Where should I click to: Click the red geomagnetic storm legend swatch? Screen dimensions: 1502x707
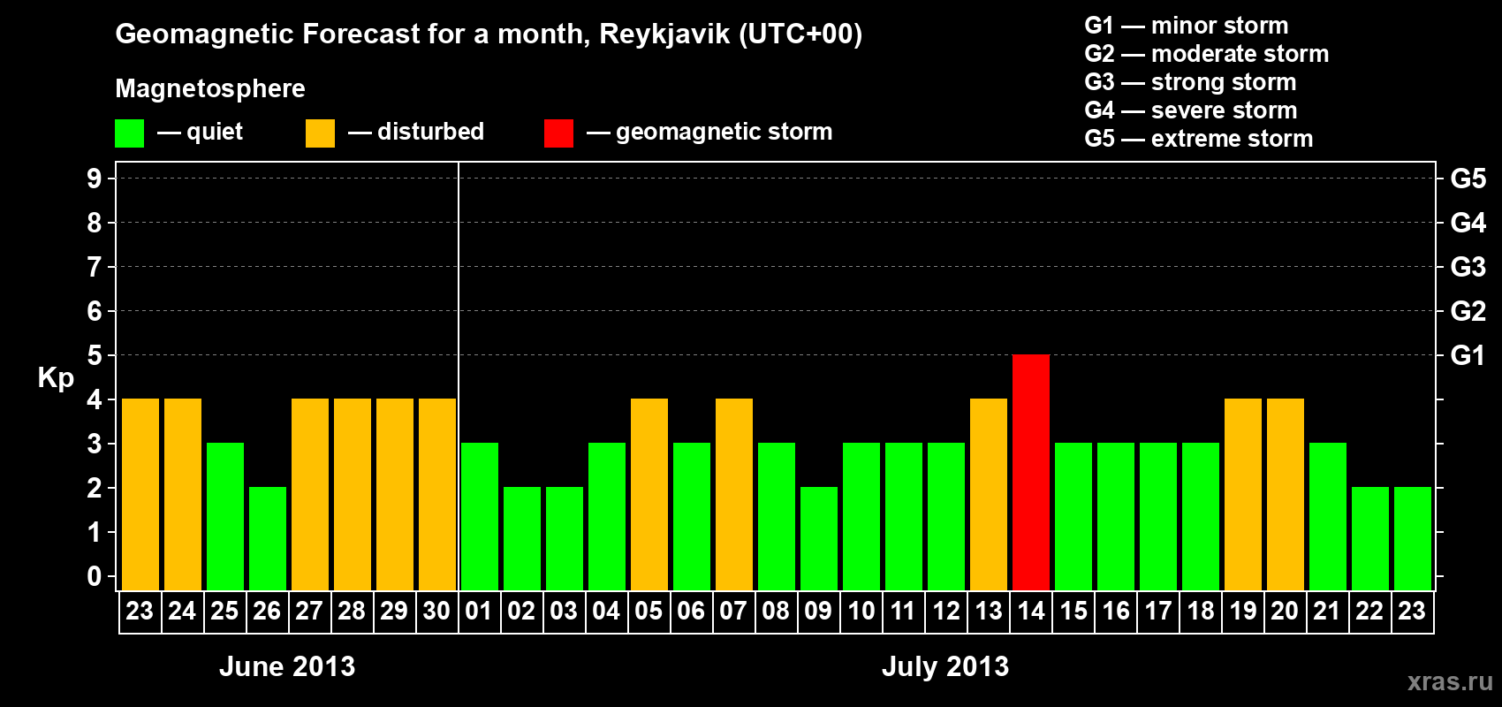pyautogui.click(x=558, y=133)
